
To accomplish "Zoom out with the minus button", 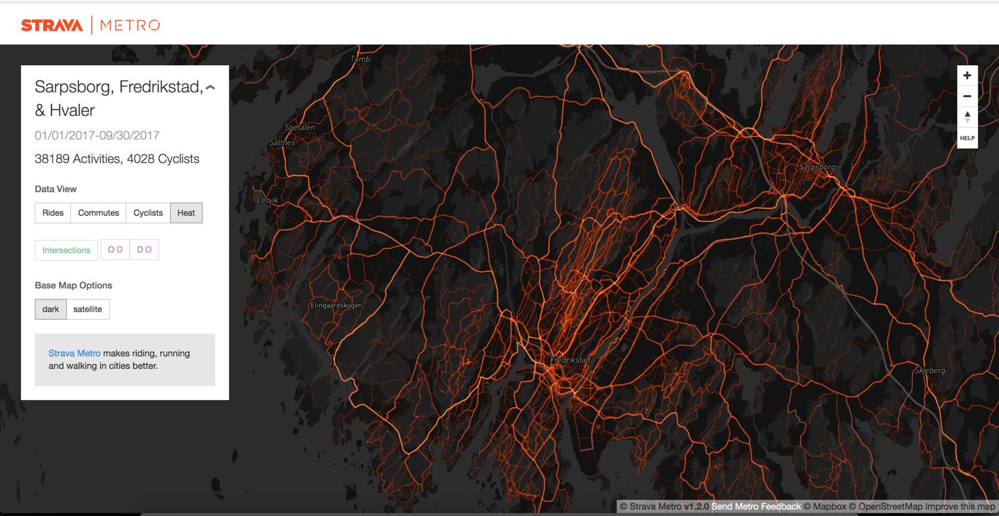I will pos(967,96).
